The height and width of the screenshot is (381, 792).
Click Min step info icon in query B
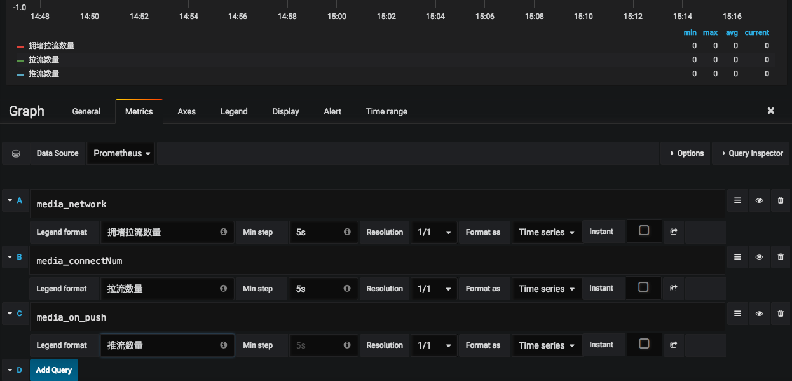(x=347, y=288)
